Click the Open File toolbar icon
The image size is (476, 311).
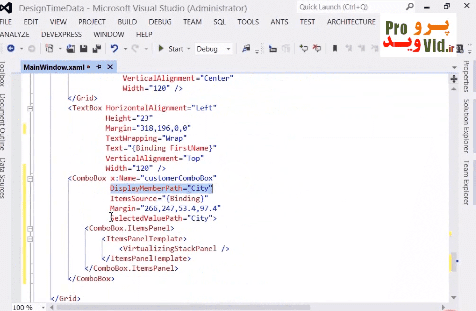(x=70, y=49)
